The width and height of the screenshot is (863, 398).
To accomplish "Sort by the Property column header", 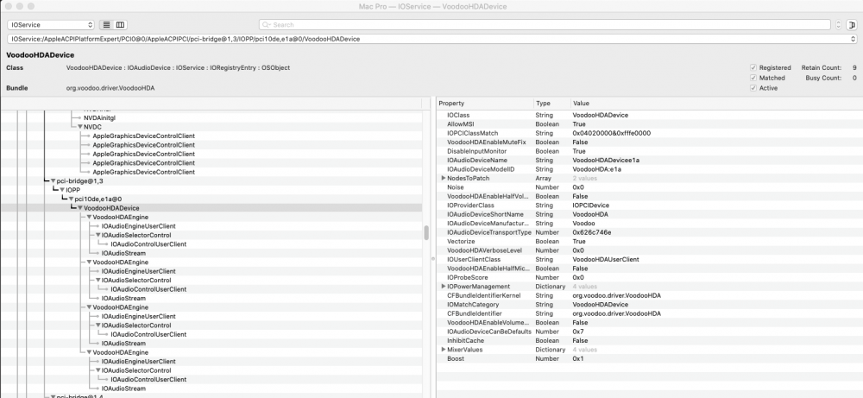I will coord(485,104).
